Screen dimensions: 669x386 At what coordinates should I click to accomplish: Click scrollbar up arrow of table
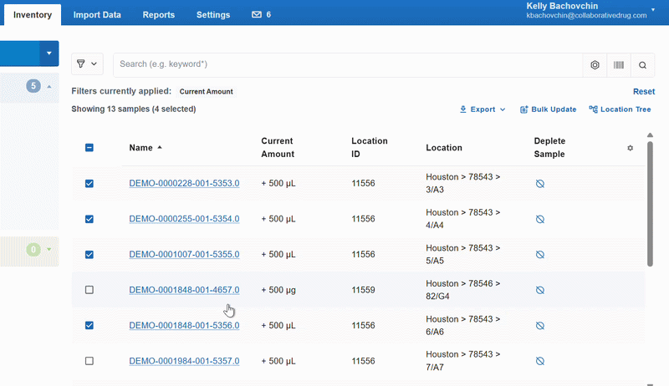650,135
